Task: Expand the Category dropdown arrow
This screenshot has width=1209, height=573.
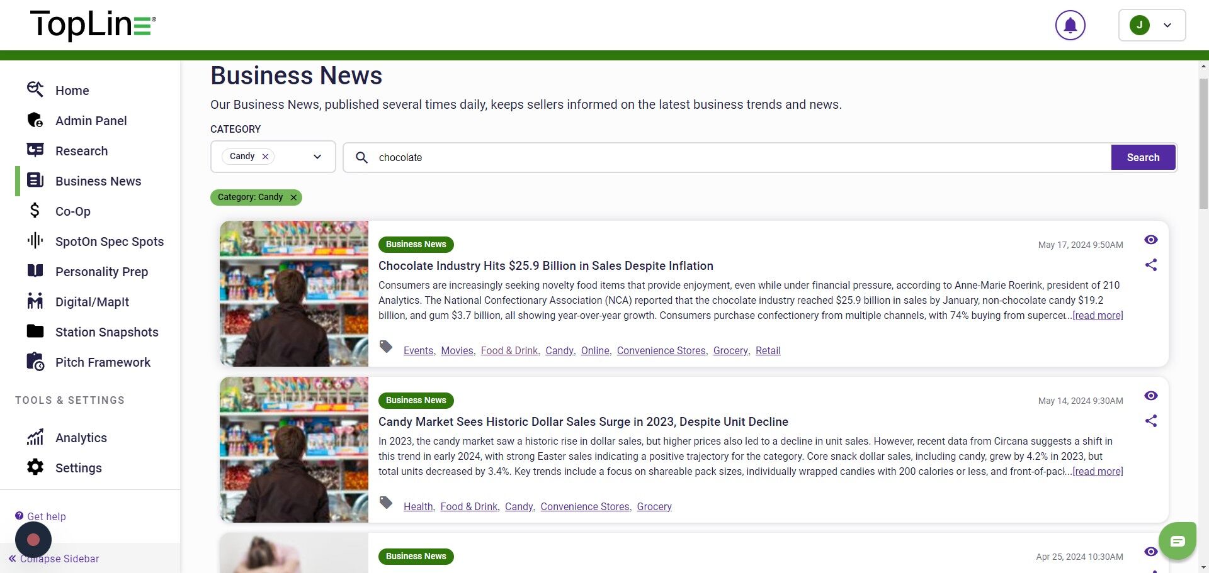Action: point(317,157)
